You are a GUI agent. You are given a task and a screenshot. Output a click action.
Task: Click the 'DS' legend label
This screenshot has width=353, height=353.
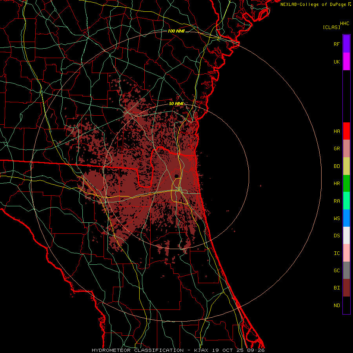[x=337, y=236]
